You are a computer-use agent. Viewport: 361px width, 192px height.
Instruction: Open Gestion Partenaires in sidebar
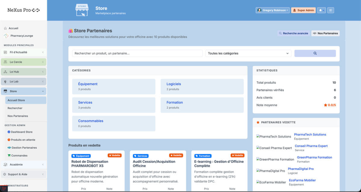(24, 148)
